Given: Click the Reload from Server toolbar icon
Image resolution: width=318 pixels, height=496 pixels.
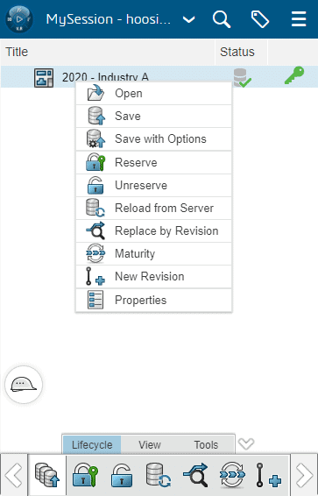Looking at the screenshot, I should pyautogui.click(x=159, y=475).
